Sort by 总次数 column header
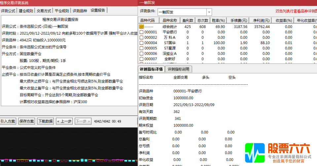Viewport: 317px width, 166px height. [x=202, y=20]
